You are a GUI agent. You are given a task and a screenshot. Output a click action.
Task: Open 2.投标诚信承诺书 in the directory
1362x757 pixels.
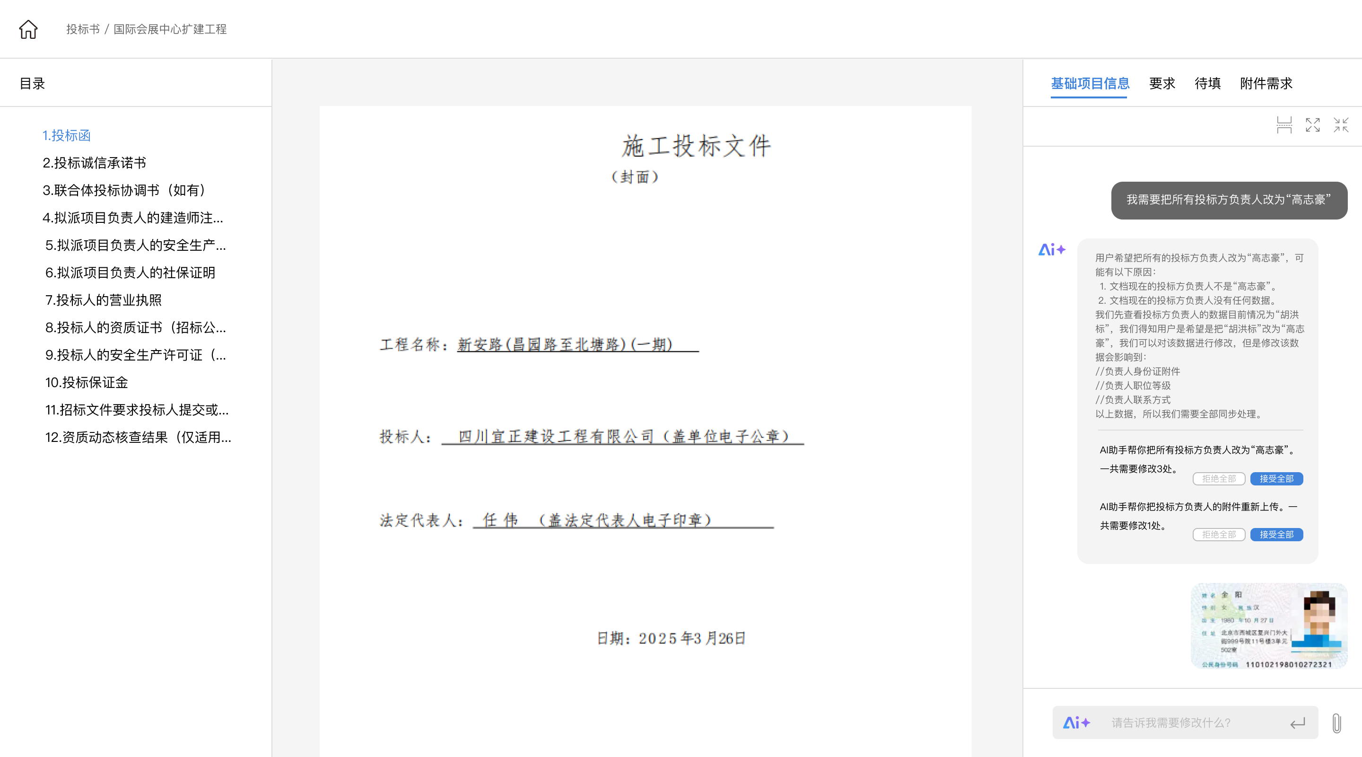[x=94, y=163]
